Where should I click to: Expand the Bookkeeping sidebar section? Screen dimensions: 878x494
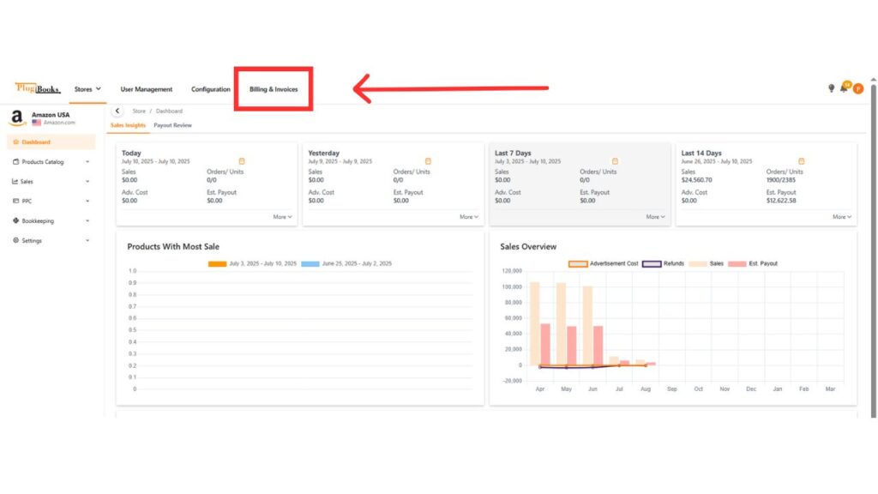tap(50, 221)
